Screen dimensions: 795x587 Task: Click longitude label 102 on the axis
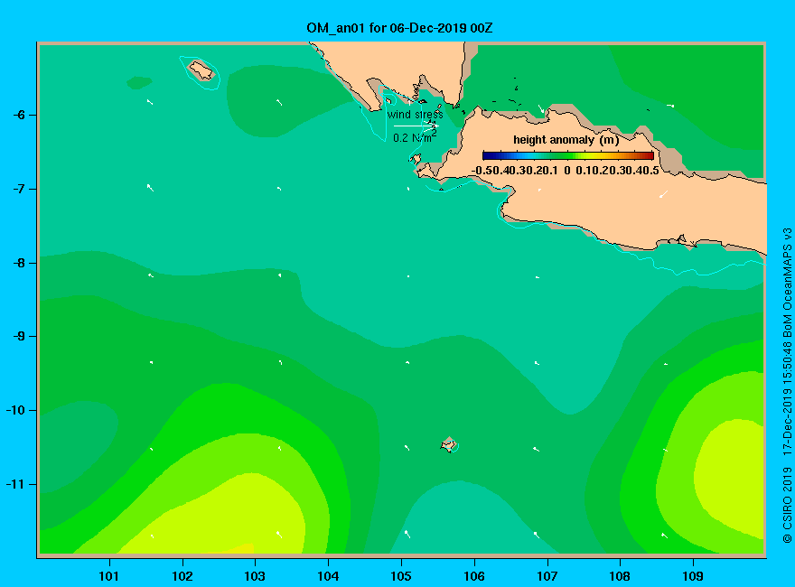[x=182, y=576]
